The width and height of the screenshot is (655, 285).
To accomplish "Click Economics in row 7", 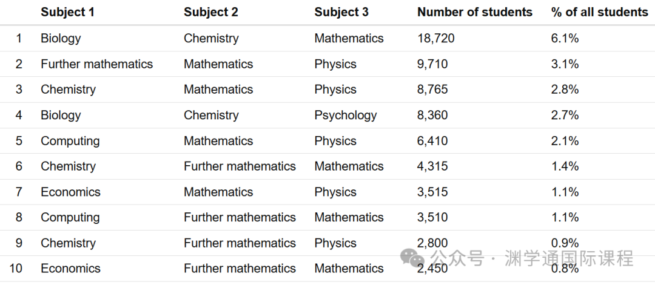I will (70, 192).
